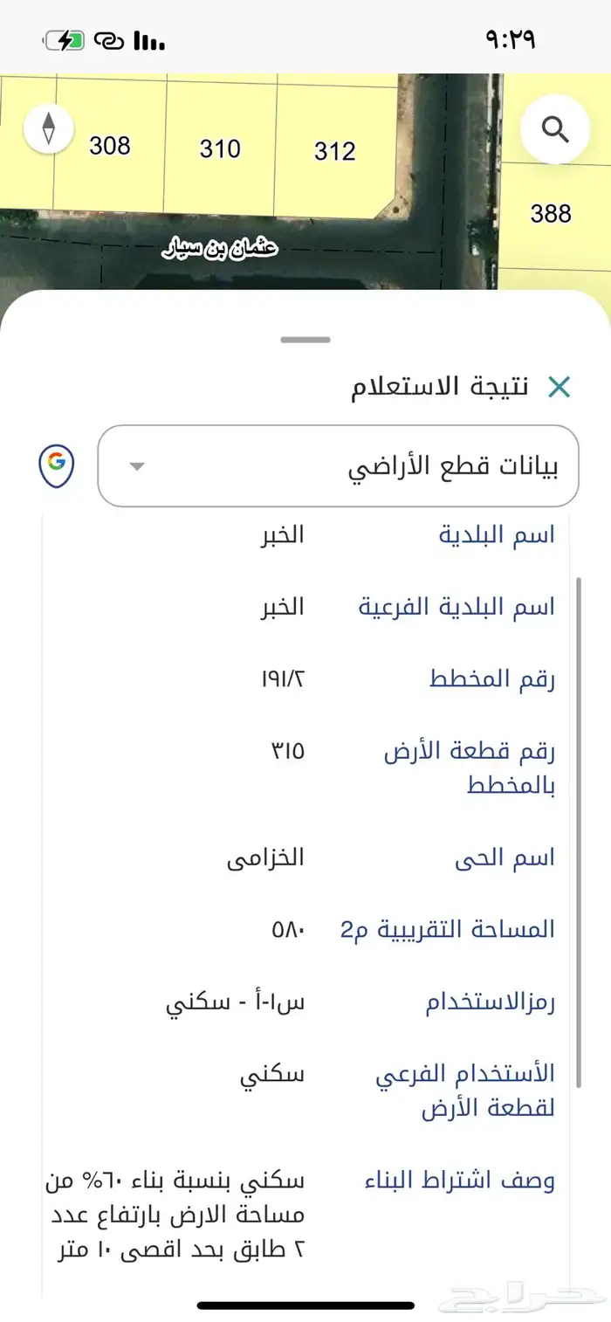This screenshot has width=611, height=1322.
Task: Click the dropdown arrow in data selector
Action: point(137,466)
